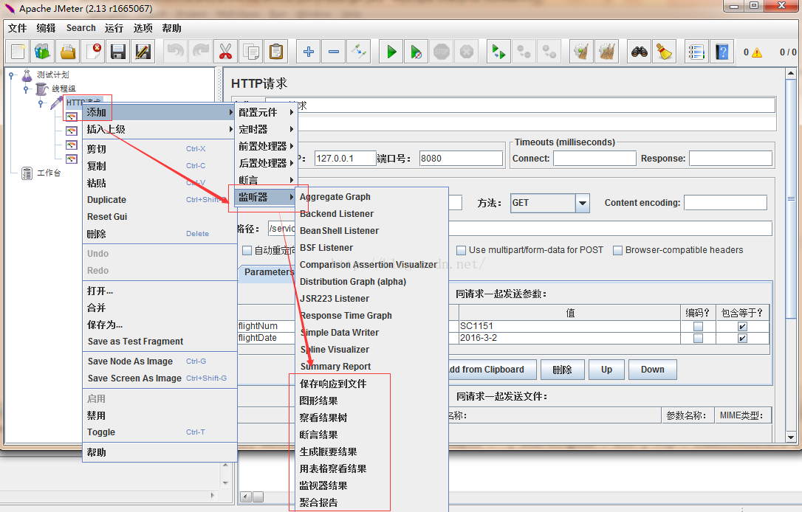The width and height of the screenshot is (802, 512).
Task: Click the Connect timeout field
Action: 594,159
